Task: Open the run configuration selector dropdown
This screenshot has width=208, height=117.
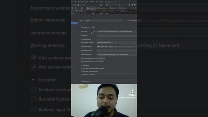Action: pyautogui.click(x=110, y=5)
